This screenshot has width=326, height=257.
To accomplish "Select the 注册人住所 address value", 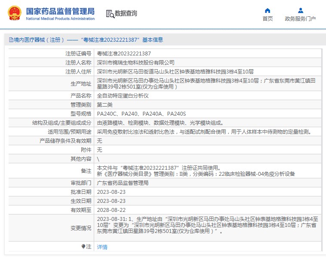I will tap(175, 72).
